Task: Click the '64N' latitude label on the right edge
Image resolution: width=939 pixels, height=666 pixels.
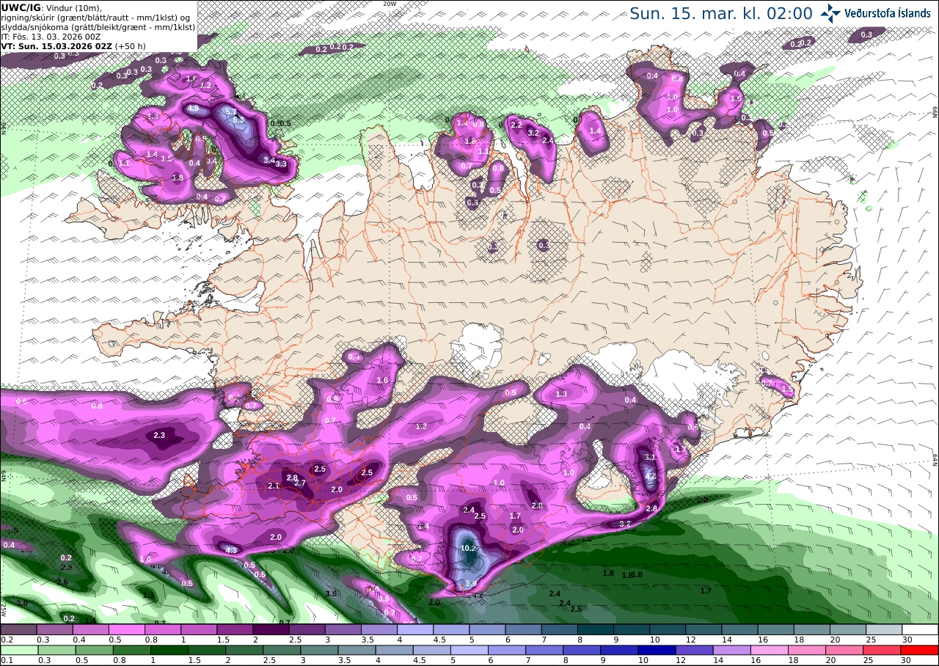Action: coord(935,458)
